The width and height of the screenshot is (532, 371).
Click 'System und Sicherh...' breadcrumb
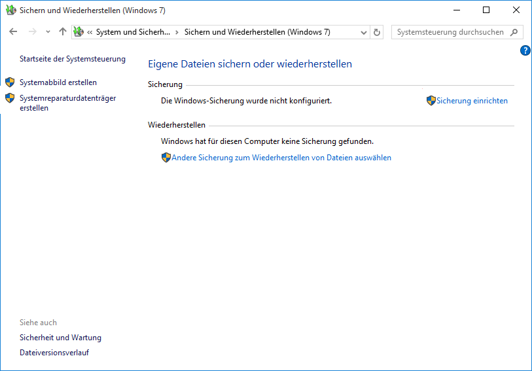point(133,32)
